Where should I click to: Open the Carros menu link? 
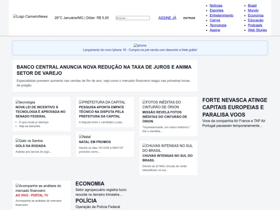(x=215, y=20)
